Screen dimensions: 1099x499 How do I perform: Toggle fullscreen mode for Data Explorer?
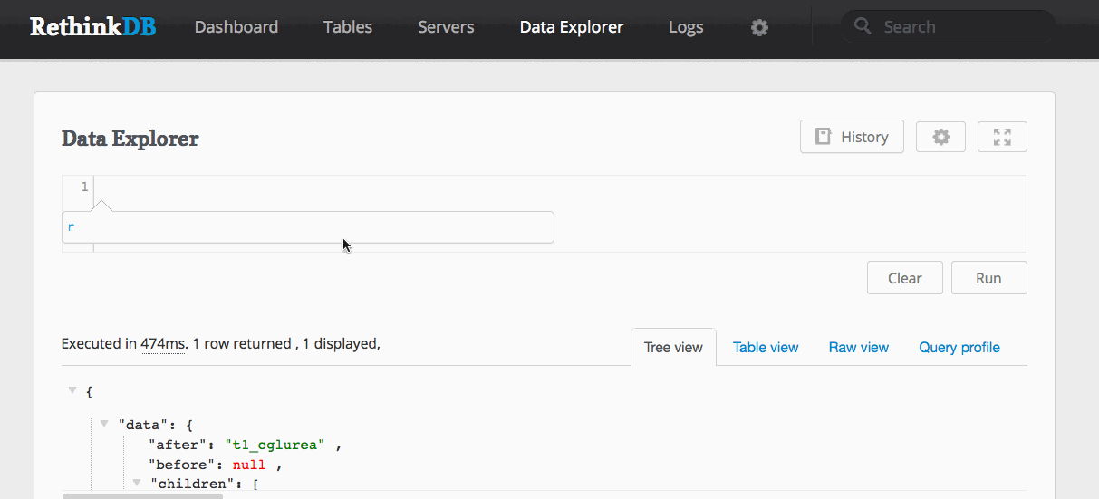[1002, 137]
